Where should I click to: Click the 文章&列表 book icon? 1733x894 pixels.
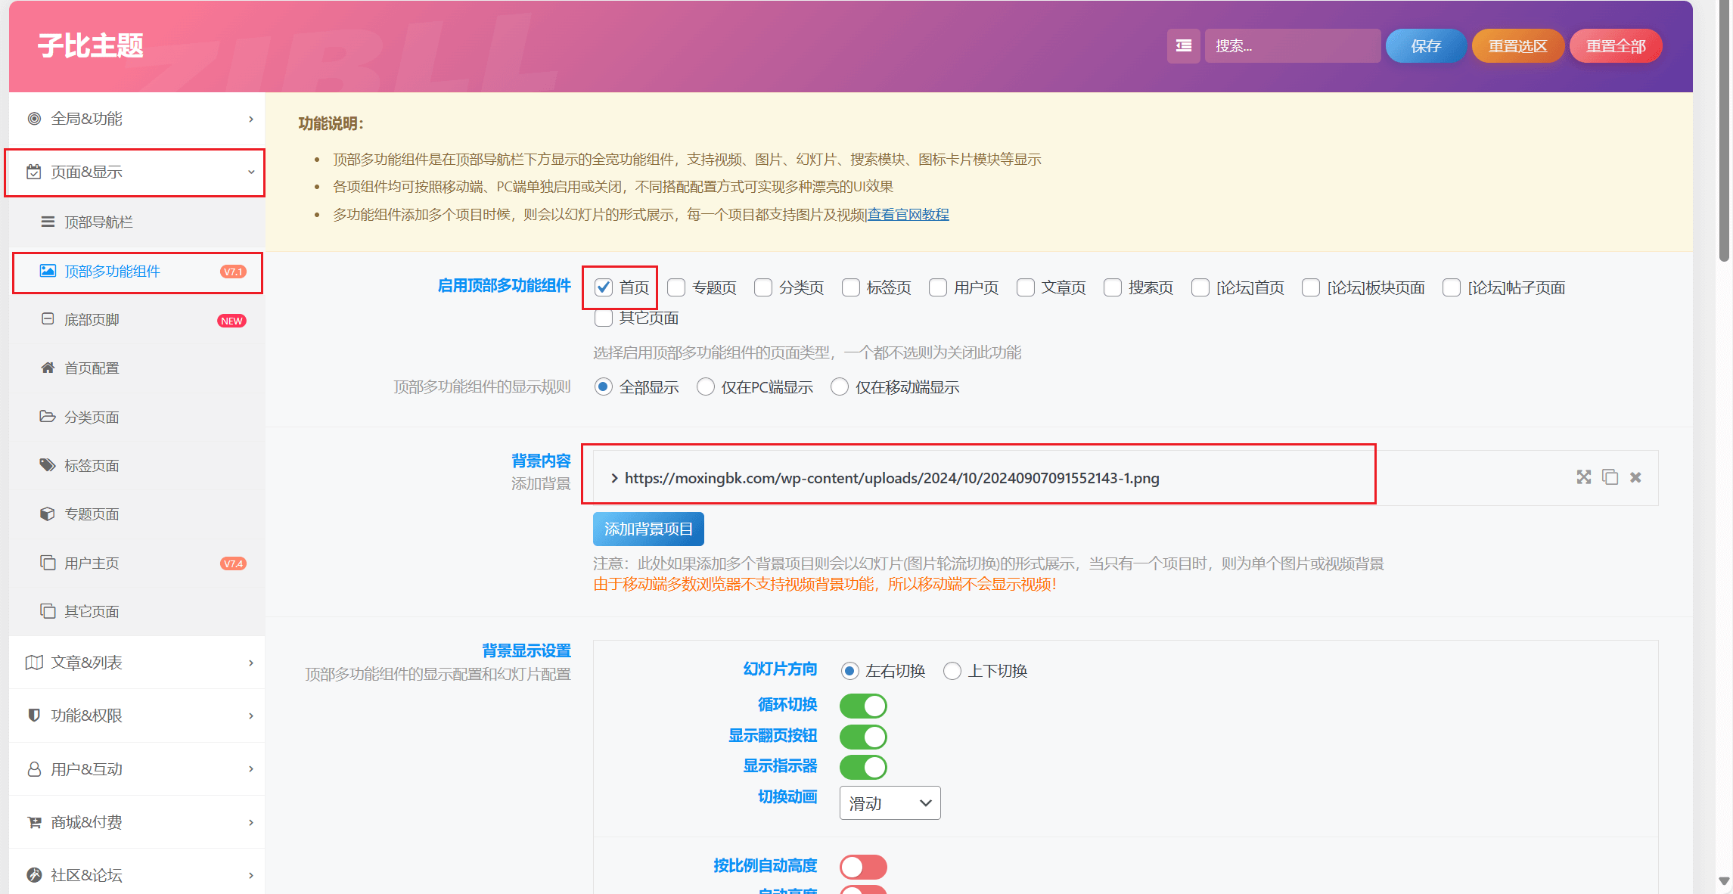point(34,663)
